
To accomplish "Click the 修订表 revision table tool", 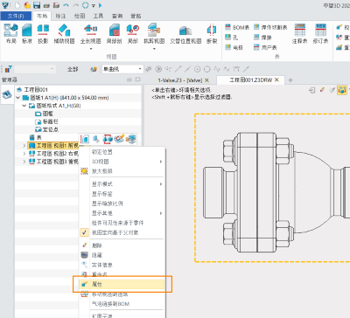I will pos(320,33).
